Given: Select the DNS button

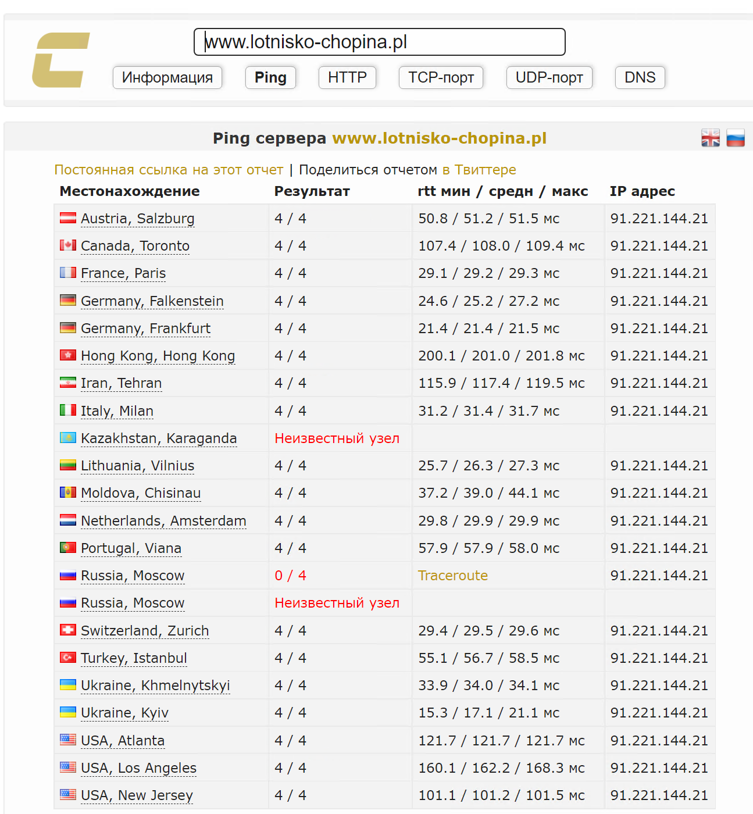Looking at the screenshot, I should coord(640,77).
